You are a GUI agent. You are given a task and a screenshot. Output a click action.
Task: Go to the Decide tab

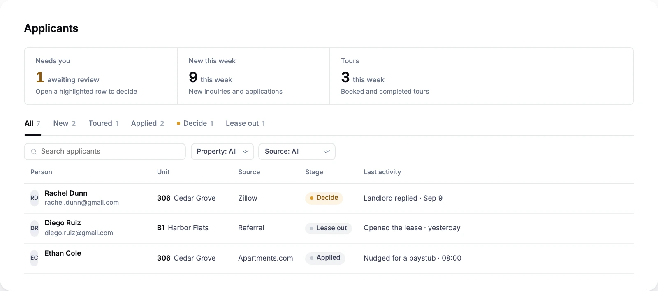click(195, 123)
